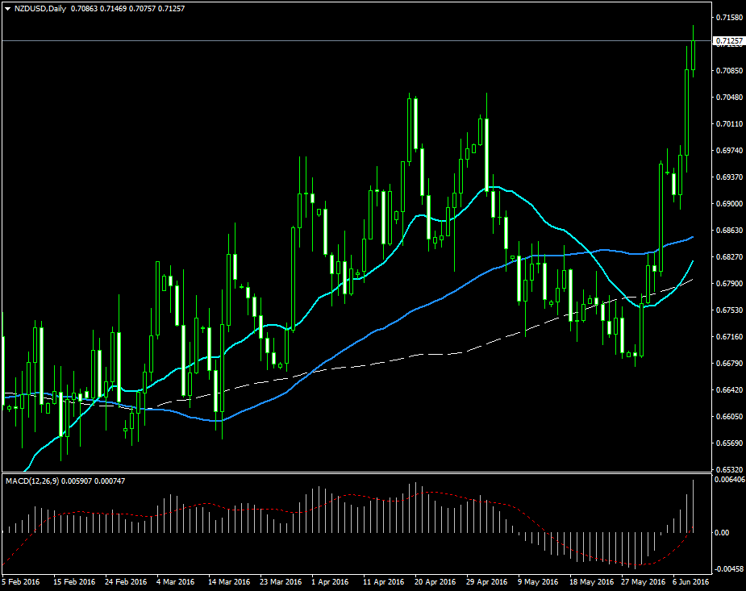Click the 0.68270 price scale label
This screenshot has height=591, width=746.
tap(728, 256)
